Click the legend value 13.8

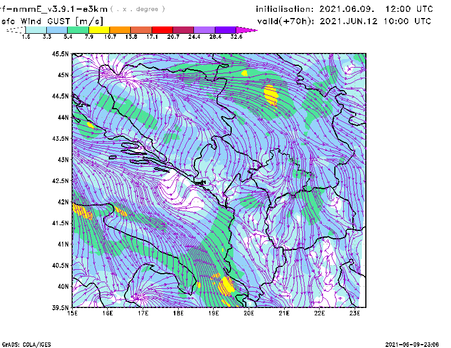(x=131, y=37)
